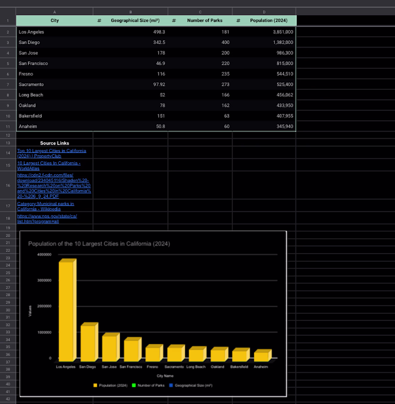Click the San Francisco bar in the chart
395x404 pixels.
tap(133, 349)
